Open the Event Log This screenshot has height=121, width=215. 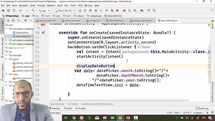(x=202, y=108)
